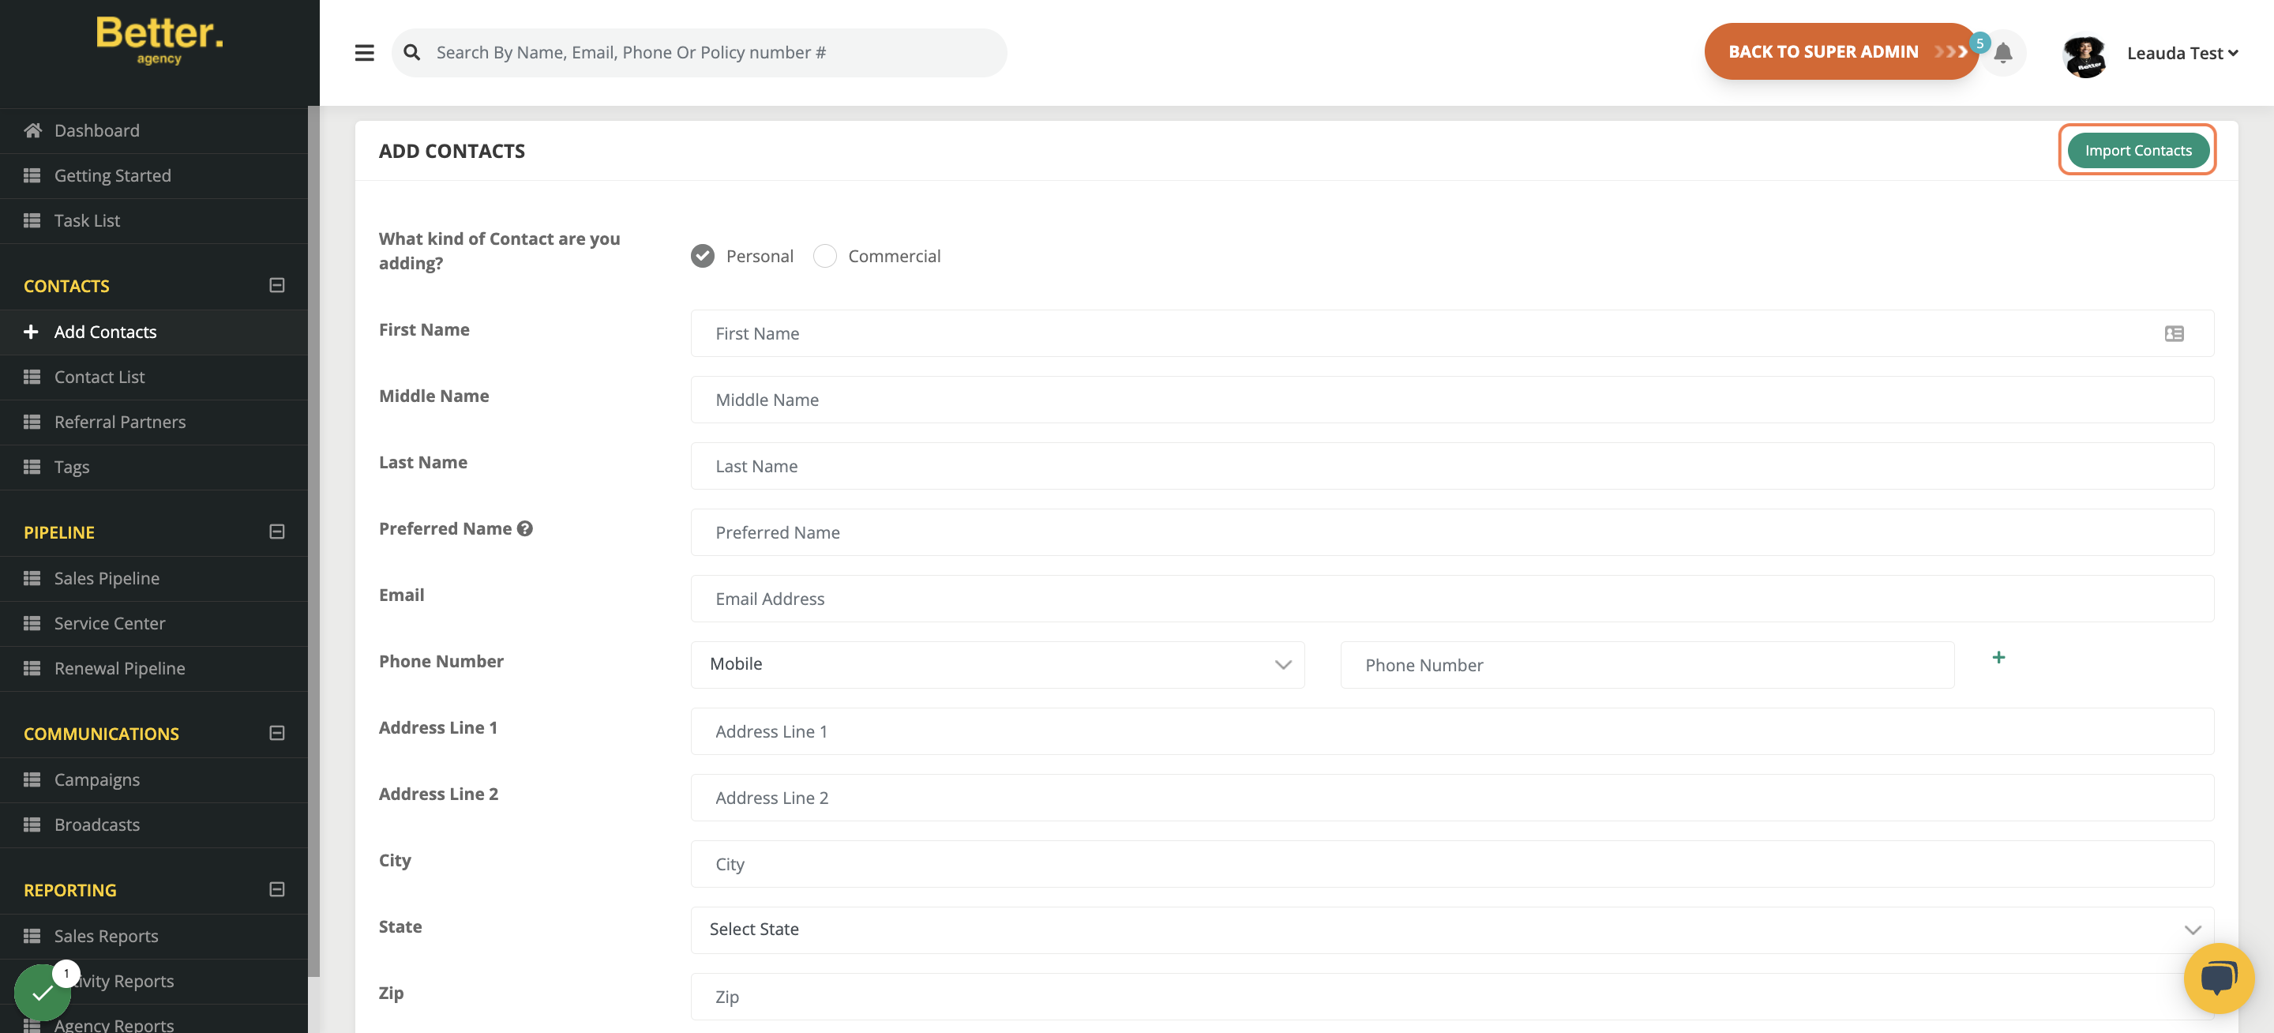Select the Commercial radio button

[x=824, y=255]
